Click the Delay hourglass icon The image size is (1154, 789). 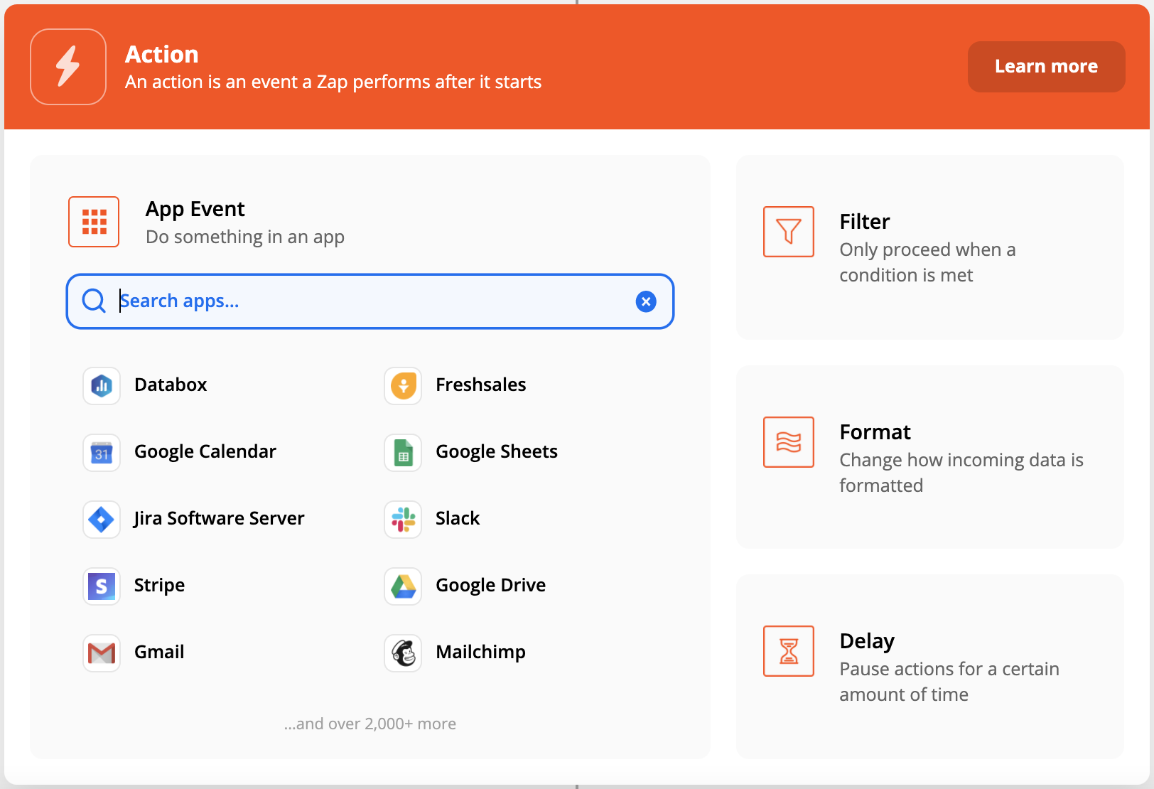point(789,651)
